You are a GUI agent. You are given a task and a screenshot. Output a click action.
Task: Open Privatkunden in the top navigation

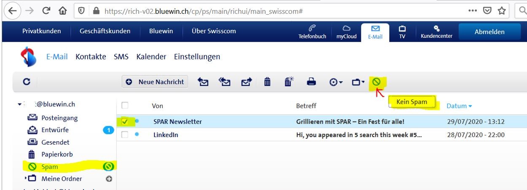41,32
